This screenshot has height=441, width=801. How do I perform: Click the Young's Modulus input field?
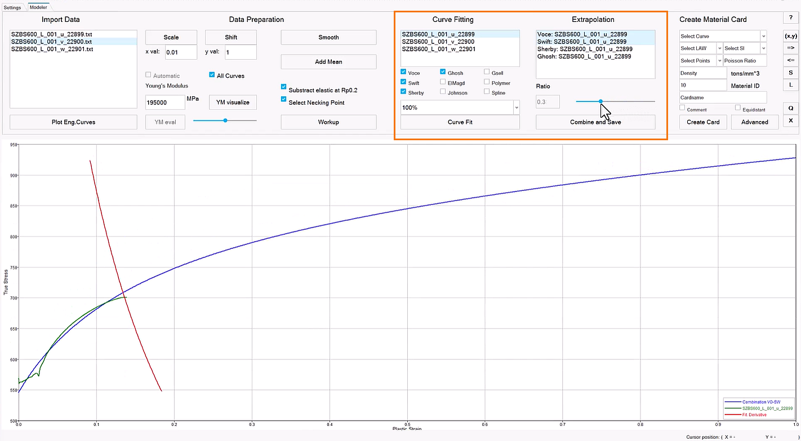pos(166,103)
